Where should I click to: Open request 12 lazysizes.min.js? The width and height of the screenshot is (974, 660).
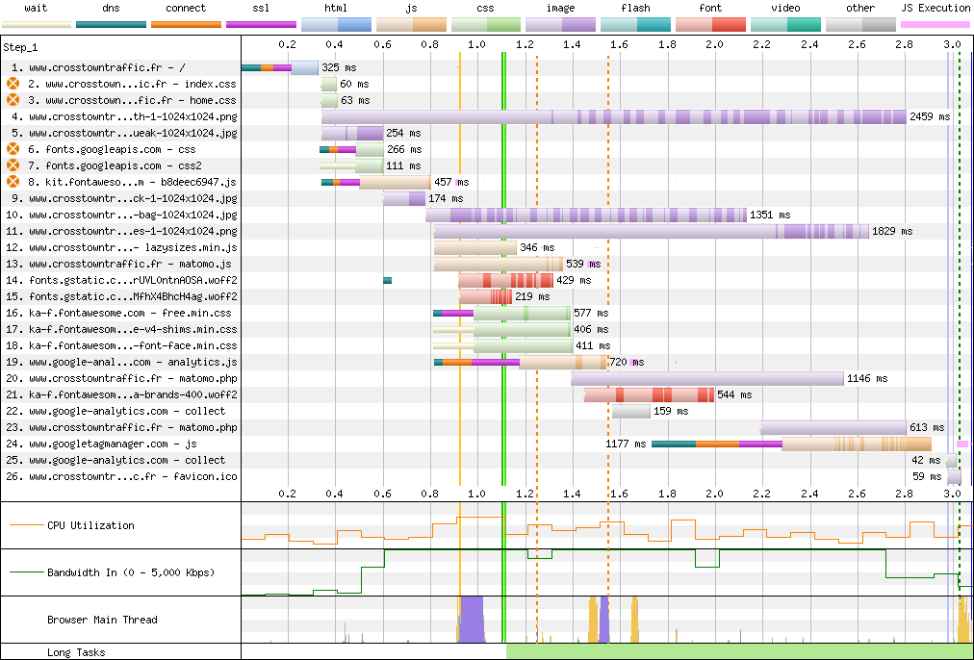point(120,247)
